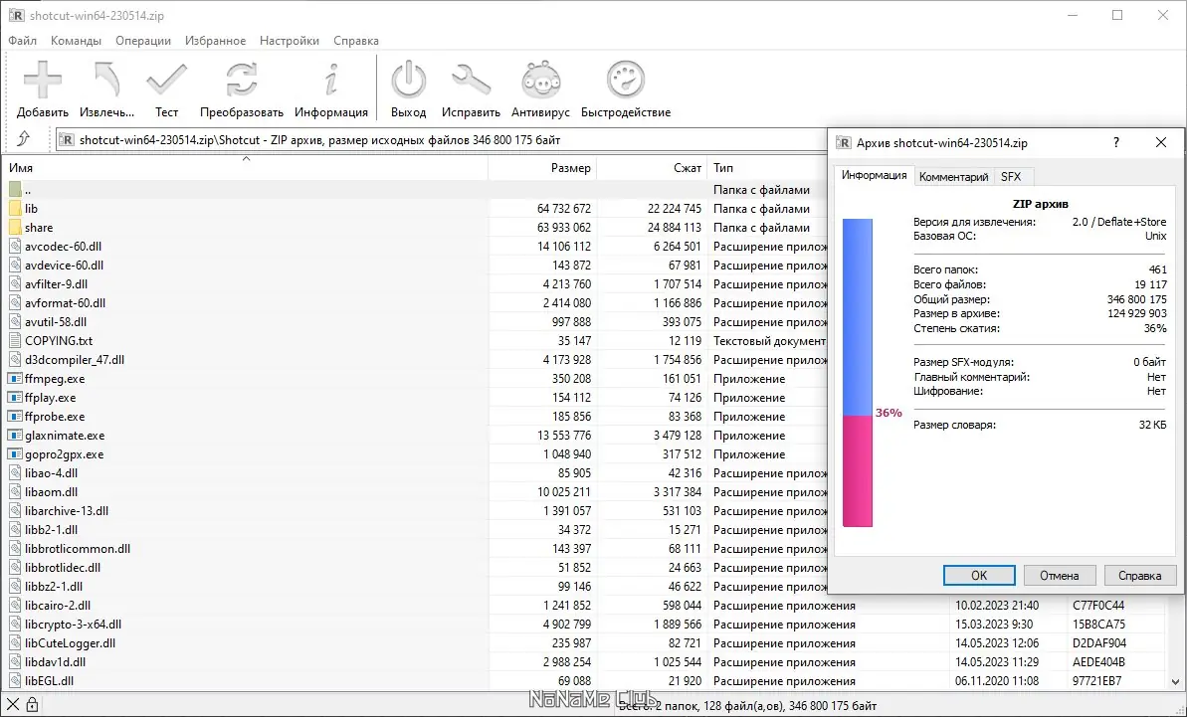Click the Извлечь (Extract) toolbar icon
Image resolution: width=1187 pixels, height=717 pixels.
tap(106, 80)
